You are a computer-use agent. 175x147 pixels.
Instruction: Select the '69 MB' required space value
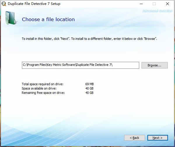point(90,84)
